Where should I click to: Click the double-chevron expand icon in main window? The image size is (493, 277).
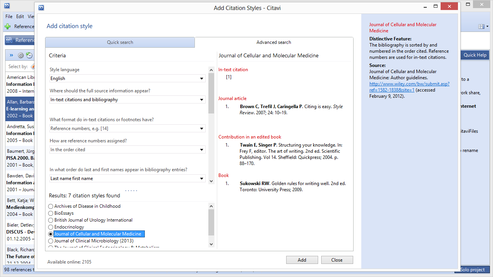[12, 55]
